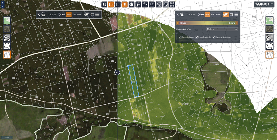The image size is (277, 140).
Task: Open the layers stack tool
Action: point(124,4)
